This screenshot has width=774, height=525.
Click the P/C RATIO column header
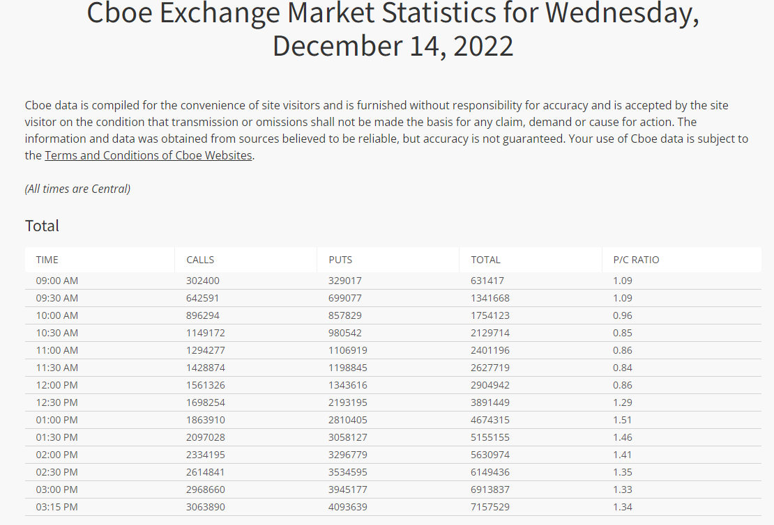(x=636, y=260)
